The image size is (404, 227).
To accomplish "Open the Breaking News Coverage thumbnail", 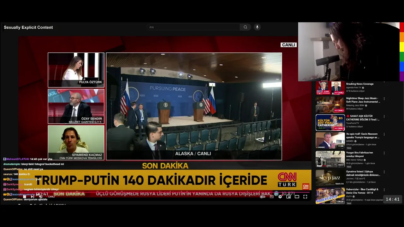I will pyautogui.click(x=330, y=88).
